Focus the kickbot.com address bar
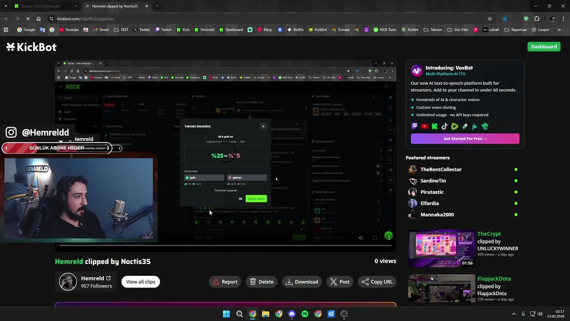Viewport: 570px width, 321px height. (267, 19)
